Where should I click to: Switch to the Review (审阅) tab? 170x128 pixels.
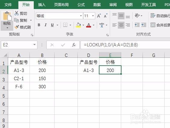(113, 5)
